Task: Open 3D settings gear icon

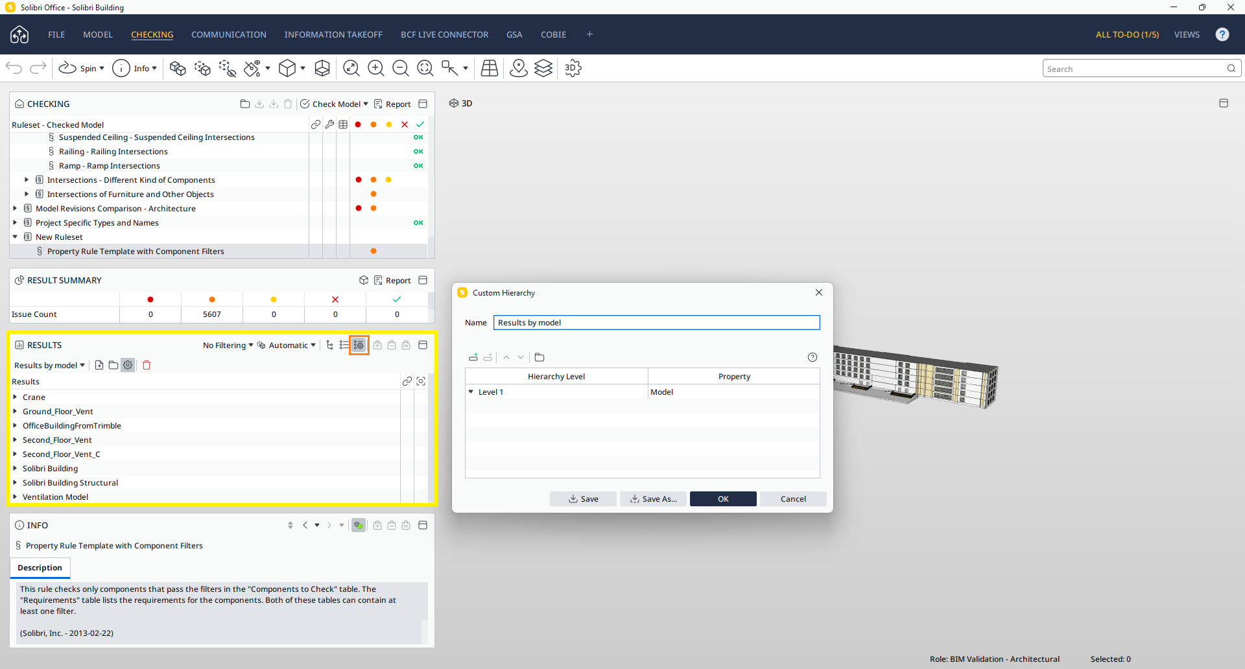Action: (x=573, y=68)
